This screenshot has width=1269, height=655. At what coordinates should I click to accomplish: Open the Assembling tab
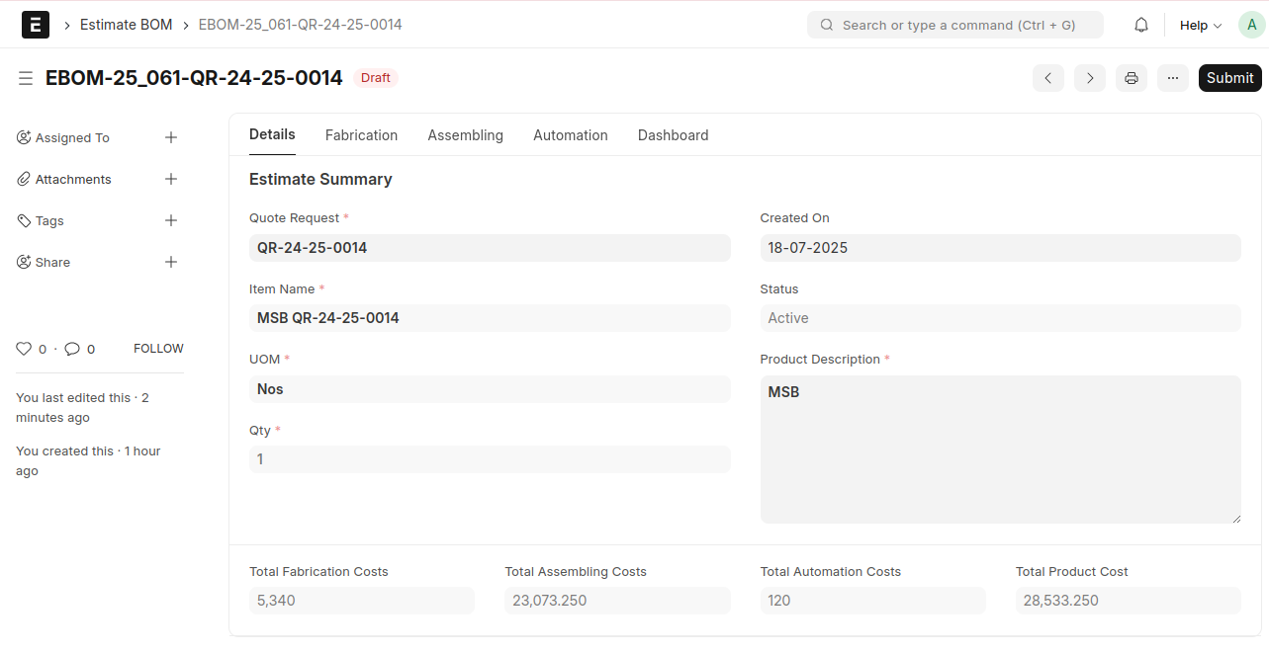point(465,135)
